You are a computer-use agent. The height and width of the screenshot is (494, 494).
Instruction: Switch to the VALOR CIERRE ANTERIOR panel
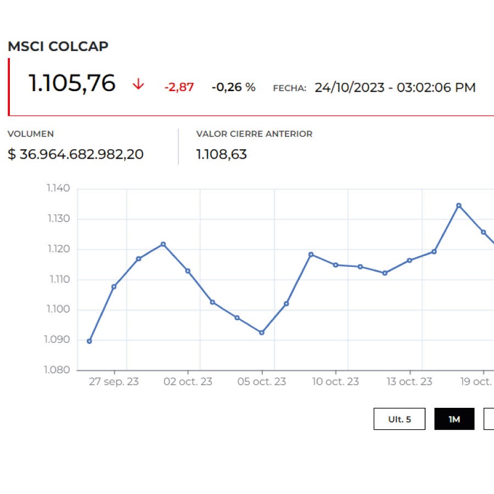point(254,134)
